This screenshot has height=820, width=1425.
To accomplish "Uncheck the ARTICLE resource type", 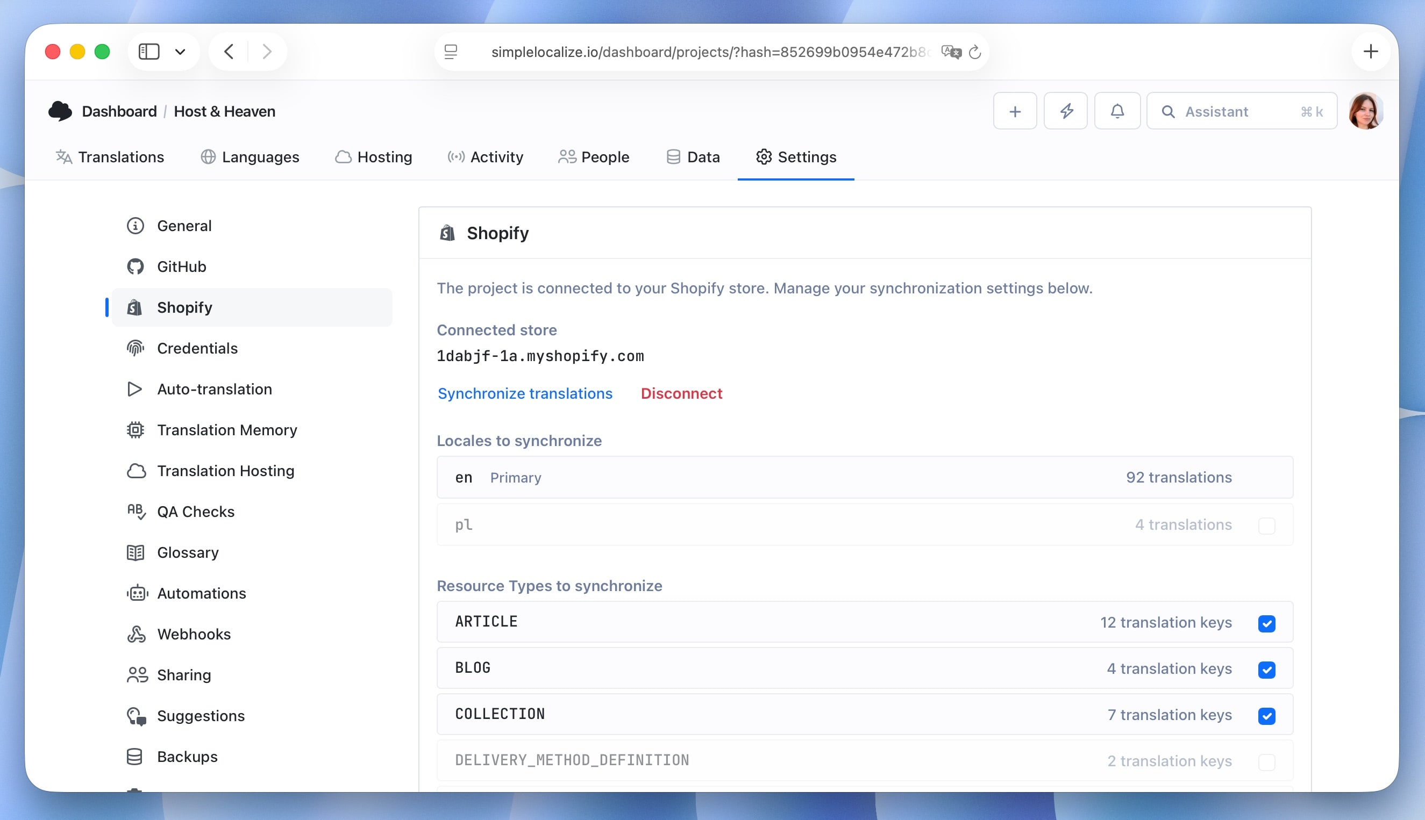I will tap(1267, 623).
